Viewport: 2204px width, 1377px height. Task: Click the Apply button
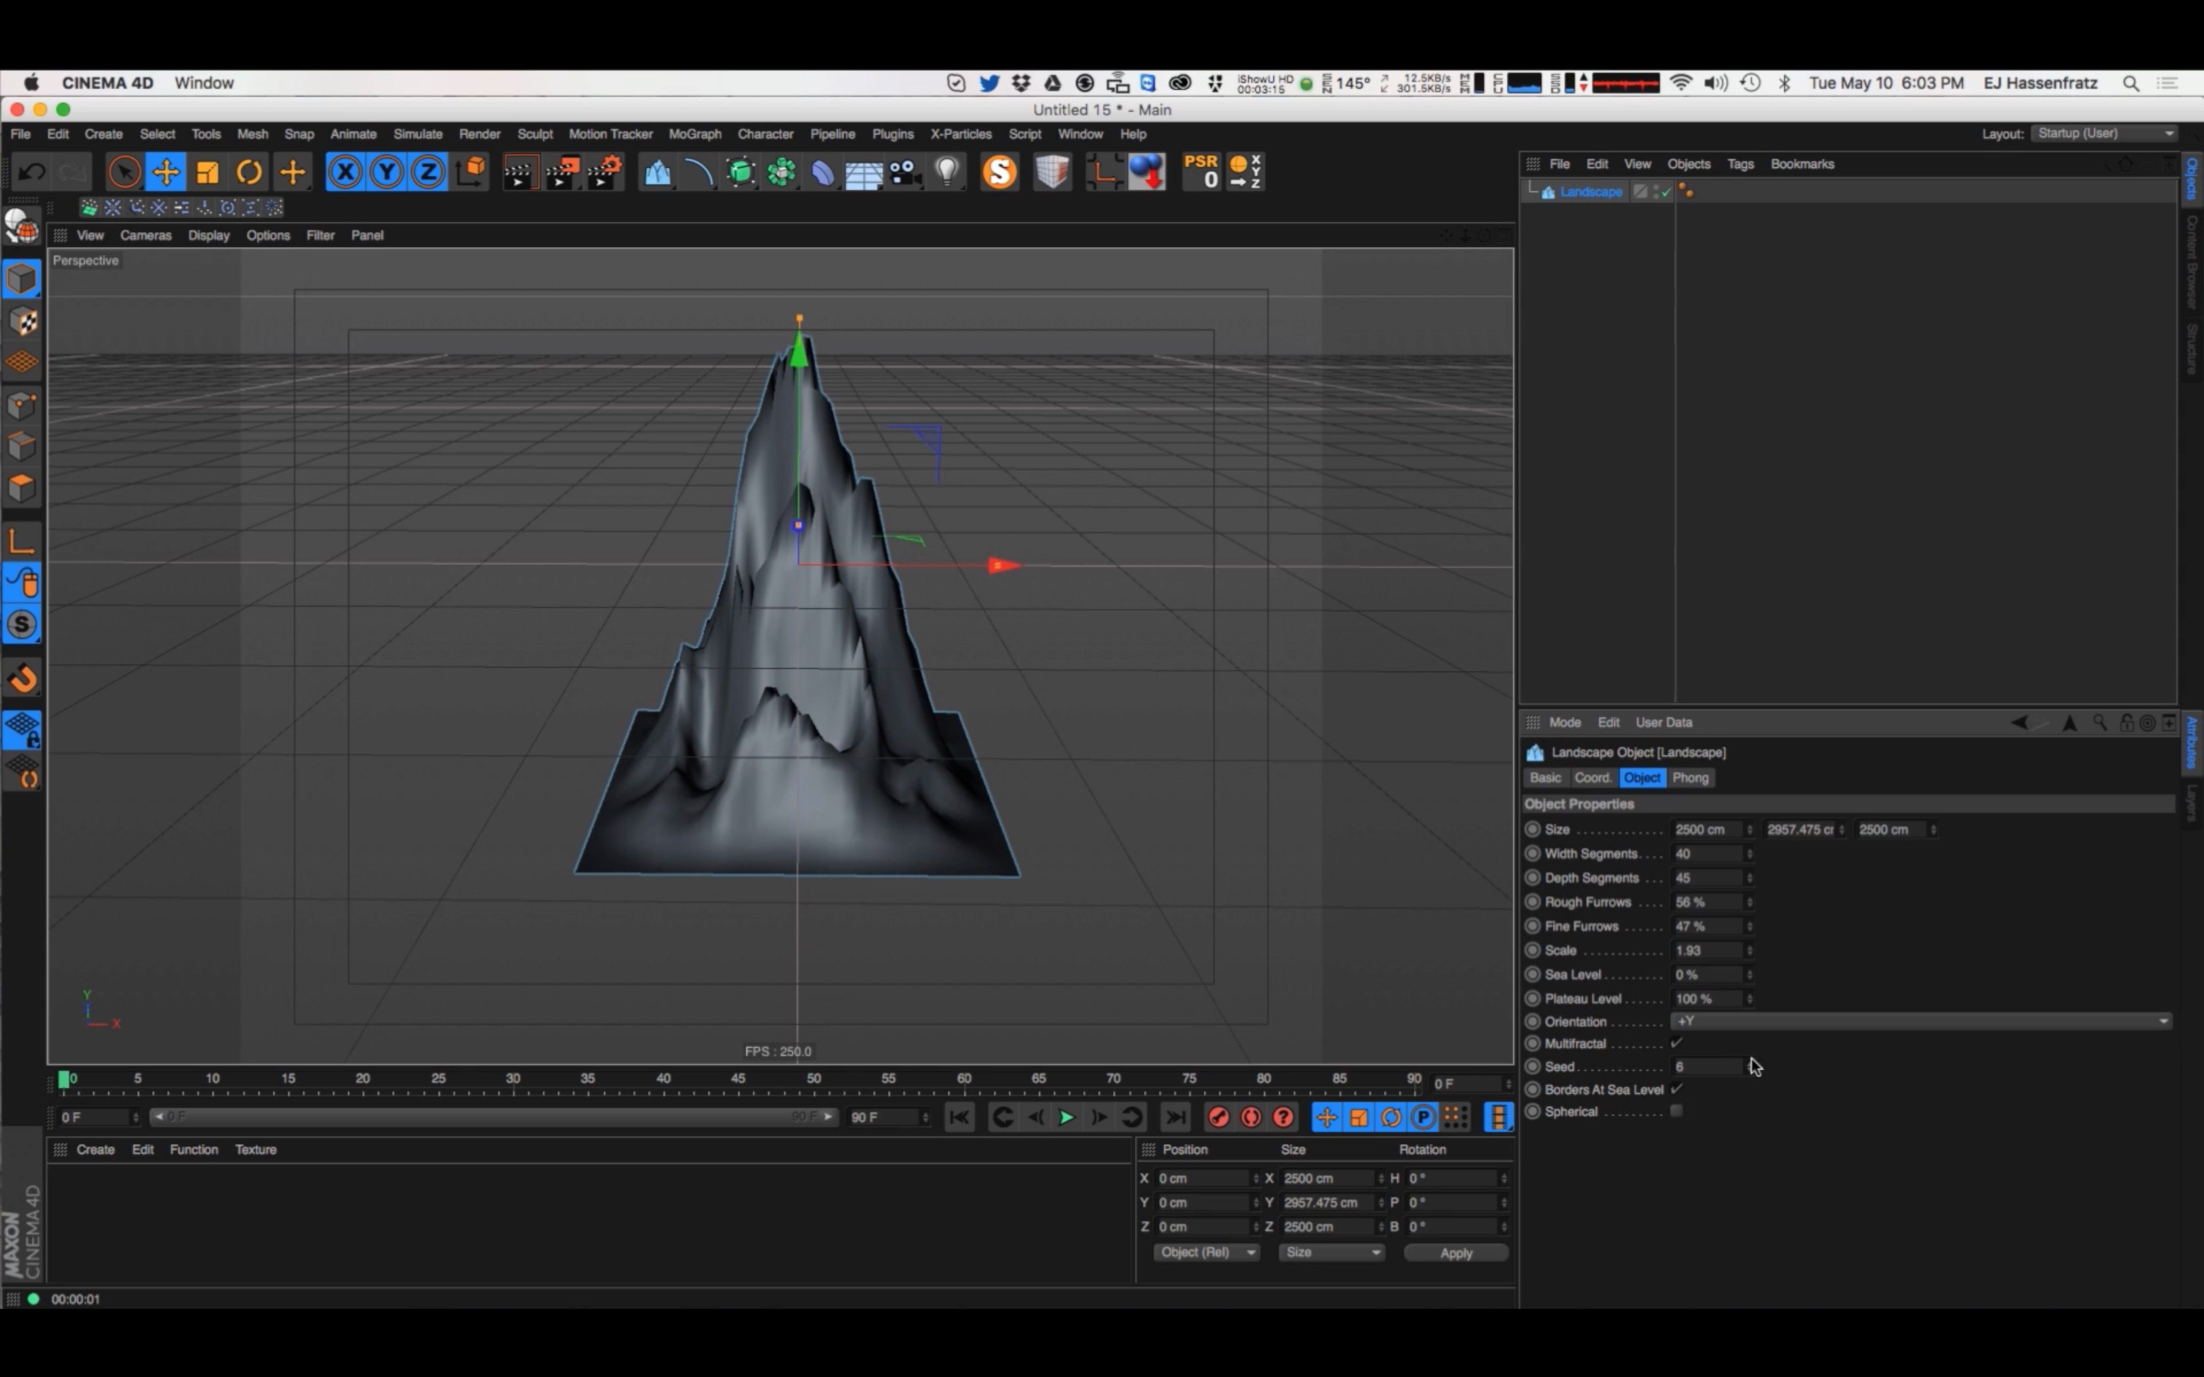(x=1456, y=1253)
